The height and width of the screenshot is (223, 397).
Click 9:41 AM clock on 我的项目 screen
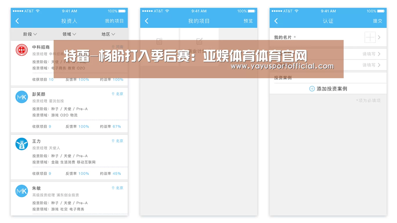199,11
